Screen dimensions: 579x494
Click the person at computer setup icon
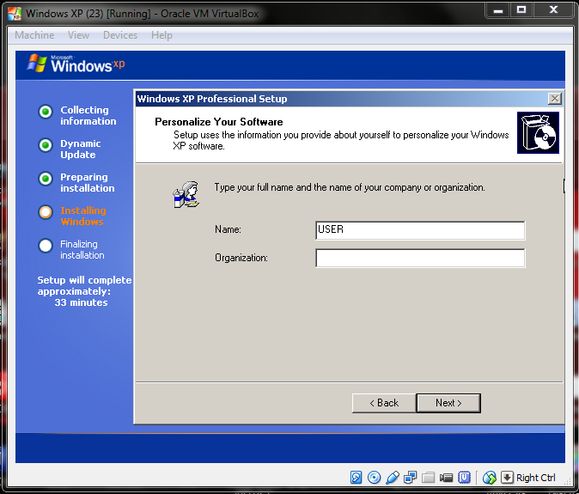point(186,194)
